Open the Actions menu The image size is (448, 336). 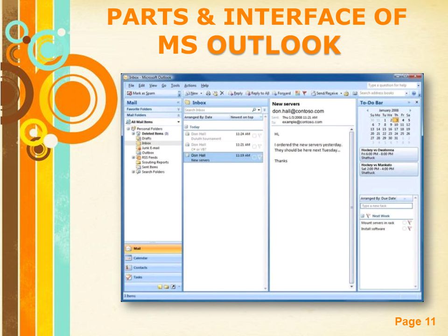(x=190, y=85)
